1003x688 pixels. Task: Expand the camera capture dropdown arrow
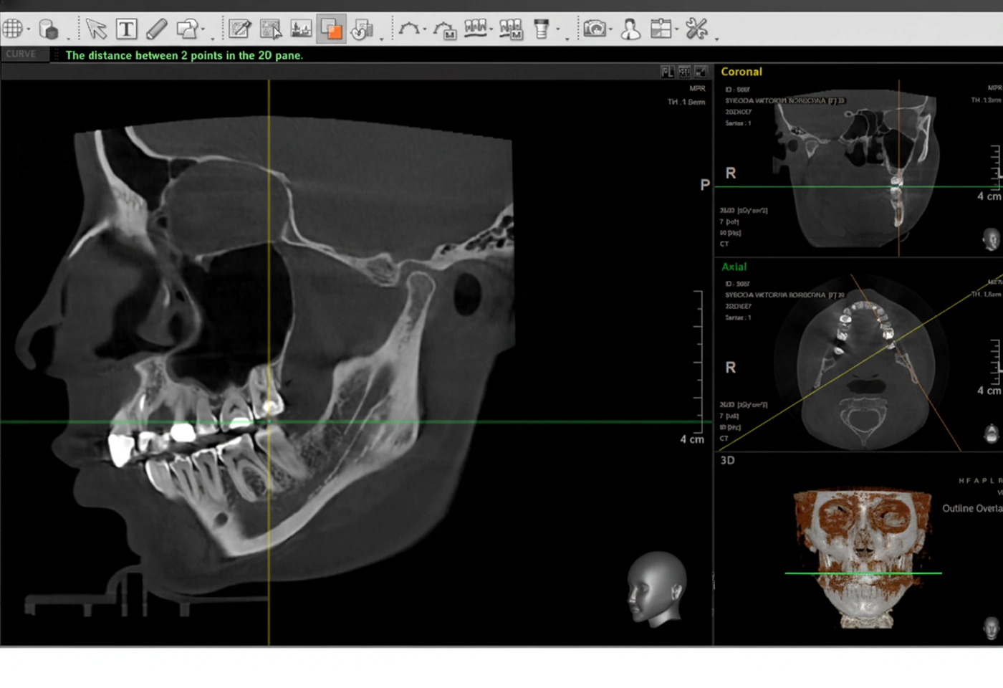pos(610,30)
